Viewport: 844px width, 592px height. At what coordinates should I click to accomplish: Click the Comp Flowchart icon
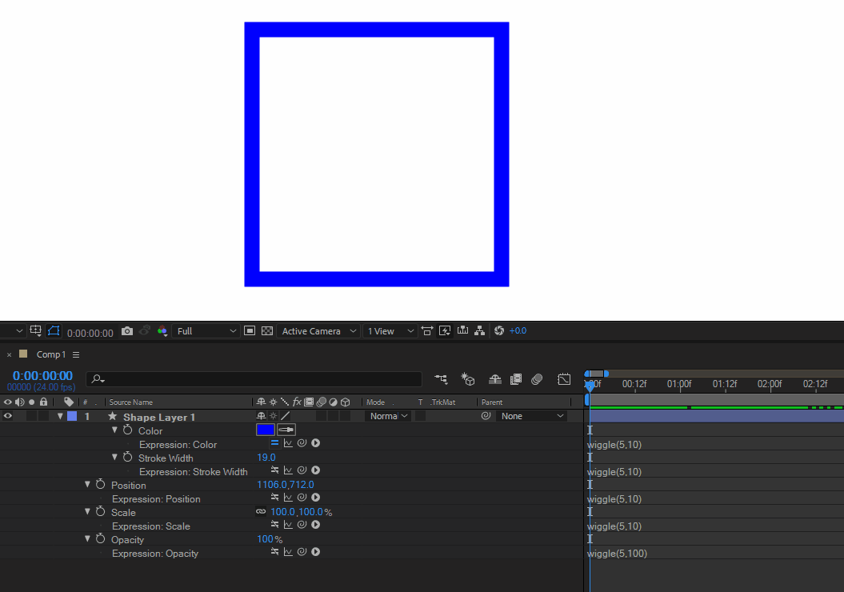coord(479,331)
